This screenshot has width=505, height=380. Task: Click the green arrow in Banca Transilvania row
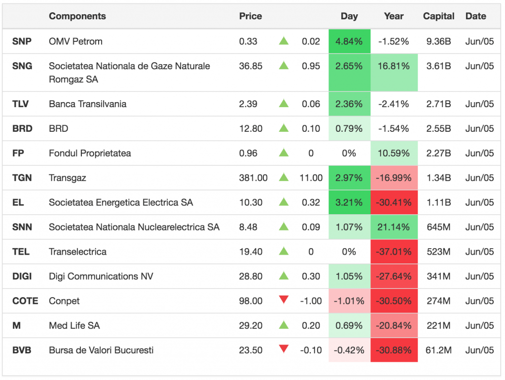click(x=284, y=103)
